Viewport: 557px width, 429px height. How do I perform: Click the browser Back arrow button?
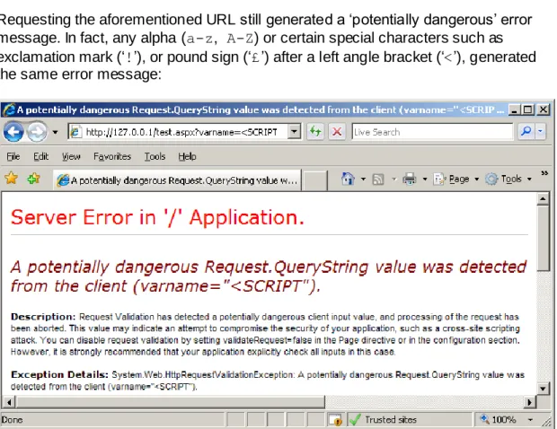point(13,132)
